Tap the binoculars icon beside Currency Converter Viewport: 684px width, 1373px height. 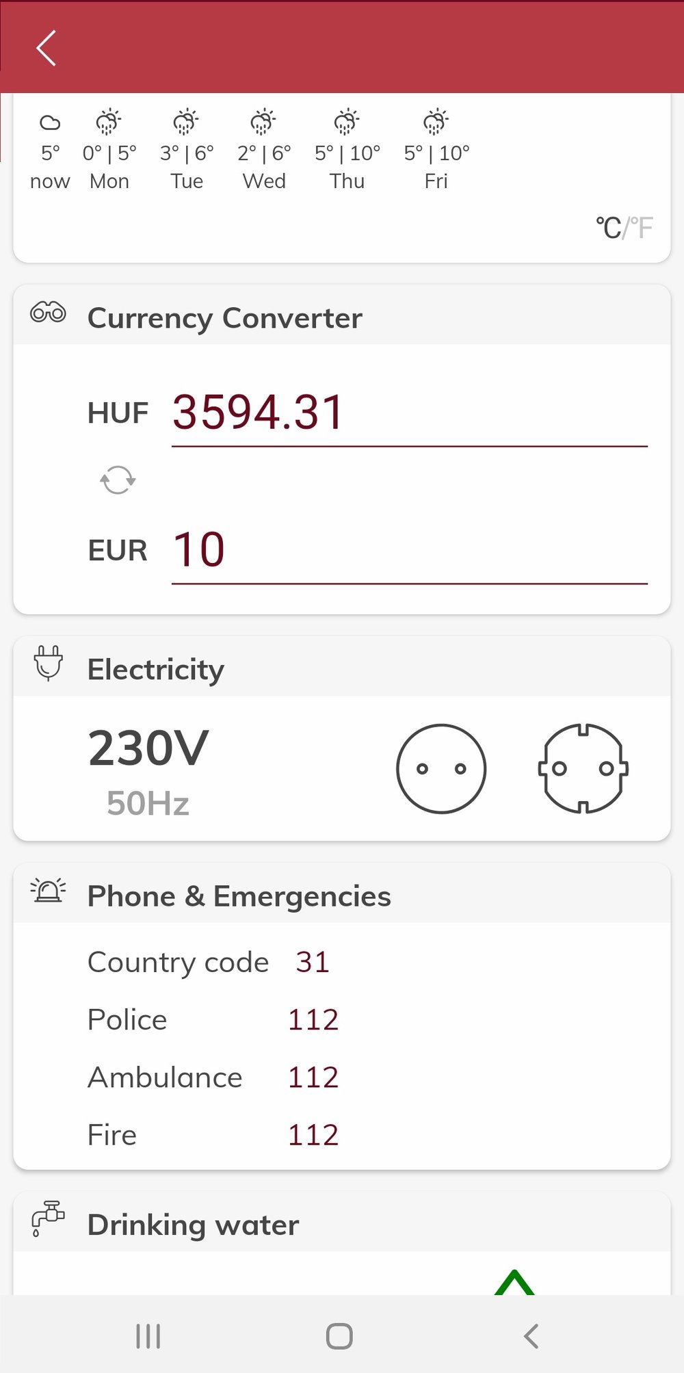pos(48,313)
